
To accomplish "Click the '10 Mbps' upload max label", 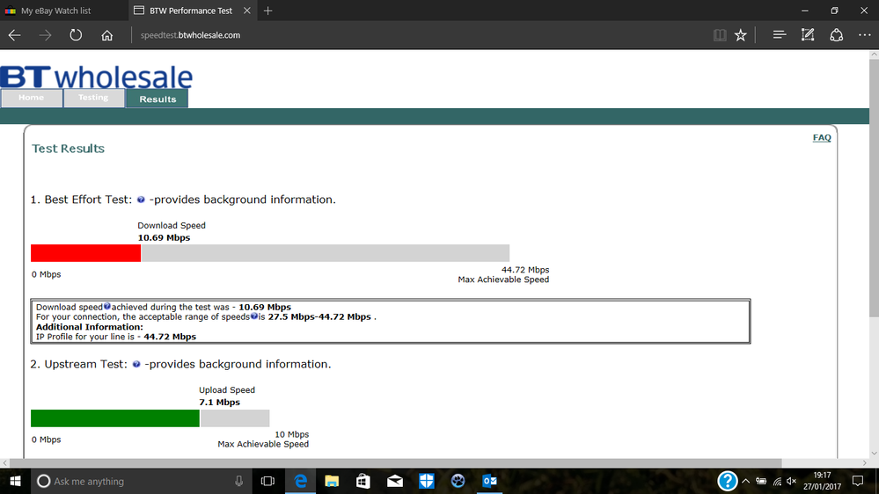I will pyautogui.click(x=291, y=434).
